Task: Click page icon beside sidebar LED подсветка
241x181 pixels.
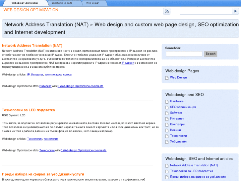Action: coord(167,171)
